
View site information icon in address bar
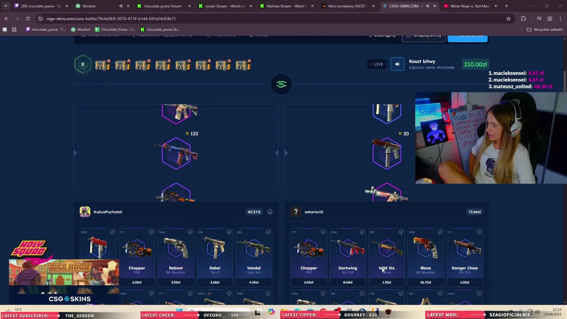pyautogui.click(x=40, y=19)
